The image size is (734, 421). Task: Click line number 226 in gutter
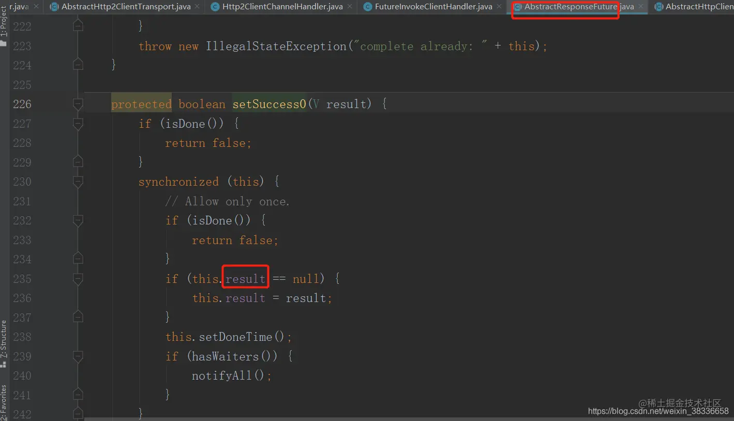click(22, 104)
